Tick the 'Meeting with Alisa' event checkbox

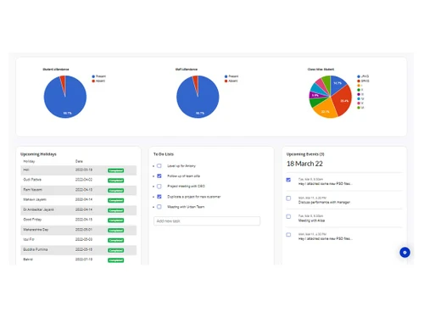288,216
